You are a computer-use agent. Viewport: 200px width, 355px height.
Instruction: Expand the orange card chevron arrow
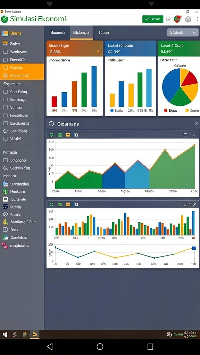pyautogui.click(x=98, y=51)
